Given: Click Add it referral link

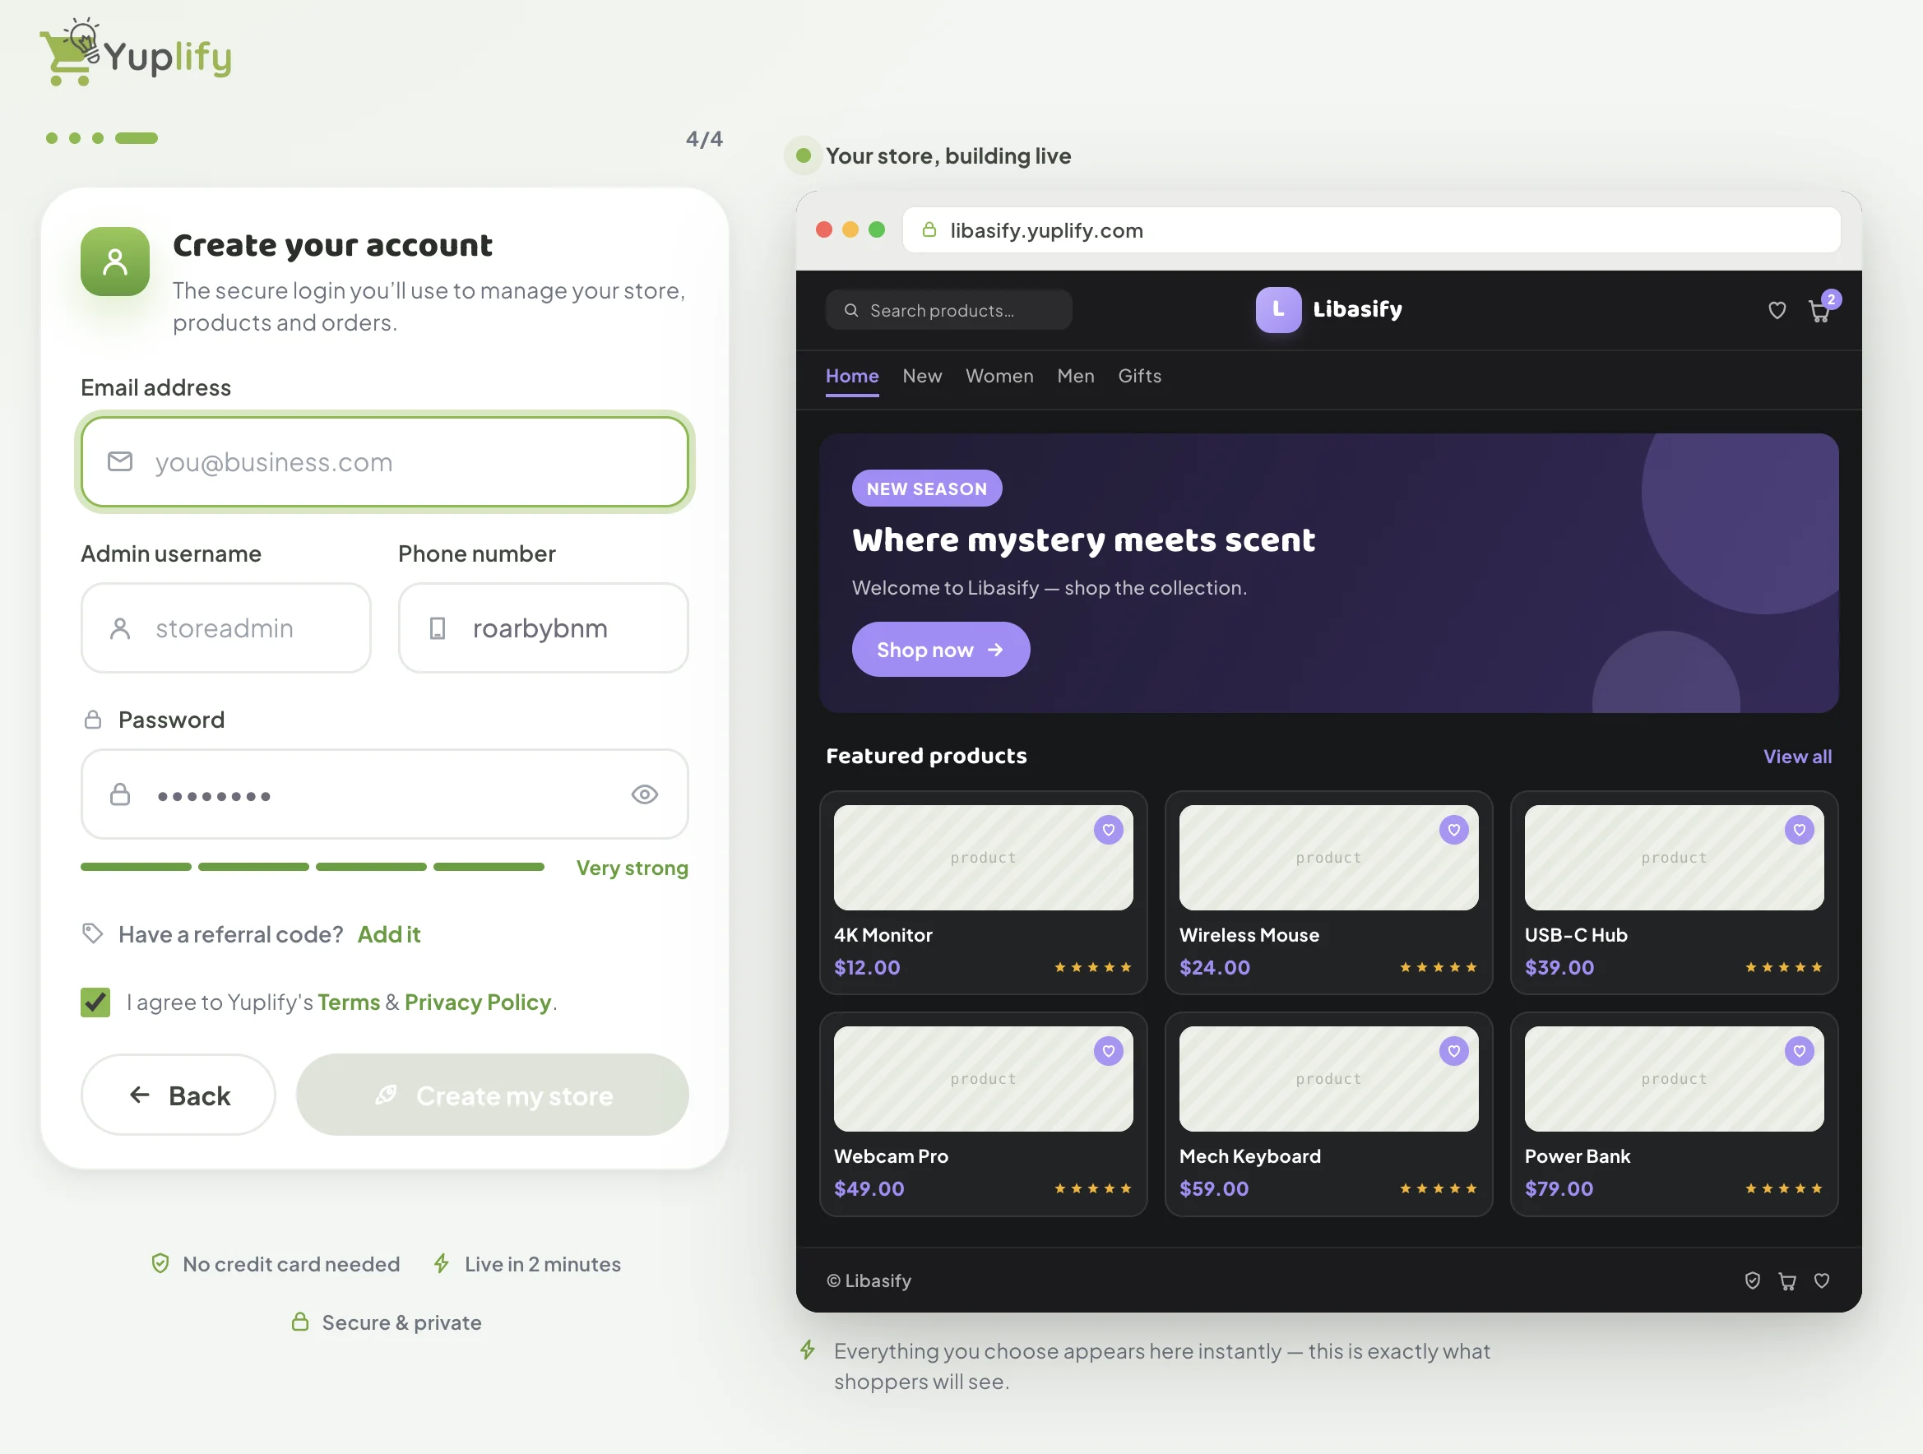Looking at the screenshot, I should pyautogui.click(x=388, y=934).
